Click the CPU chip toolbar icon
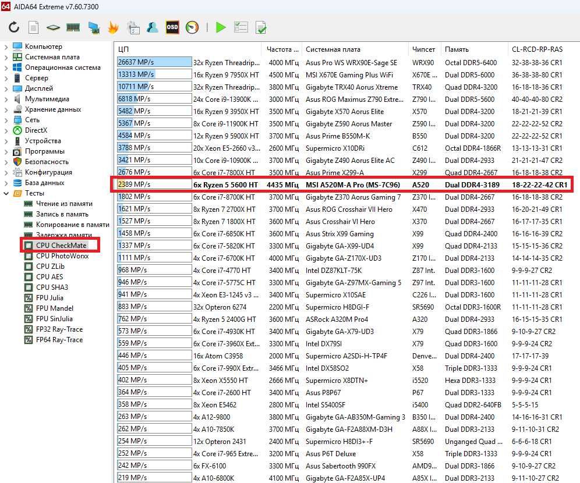 pyautogui.click(x=53, y=27)
